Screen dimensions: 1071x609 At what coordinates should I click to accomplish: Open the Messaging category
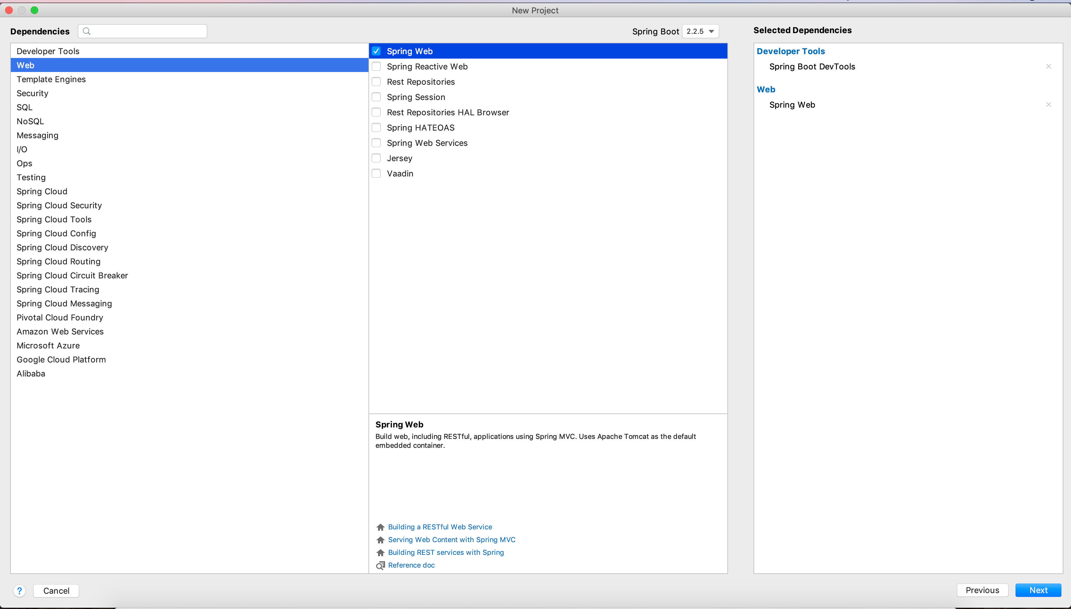point(189,135)
